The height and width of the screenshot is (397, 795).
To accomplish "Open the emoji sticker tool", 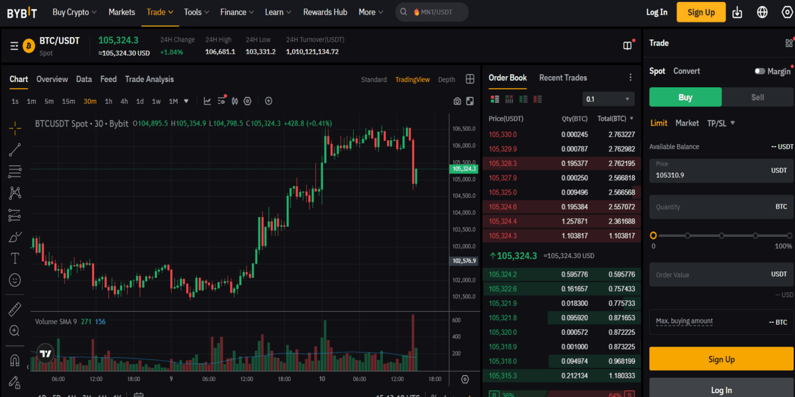I will [x=14, y=280].
